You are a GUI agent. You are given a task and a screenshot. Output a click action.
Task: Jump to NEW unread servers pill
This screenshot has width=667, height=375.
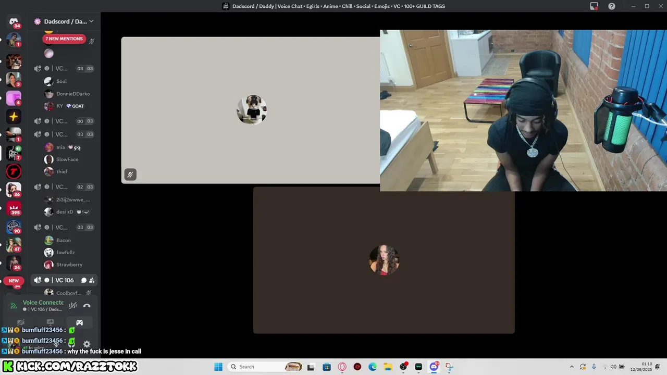point(14,281)
